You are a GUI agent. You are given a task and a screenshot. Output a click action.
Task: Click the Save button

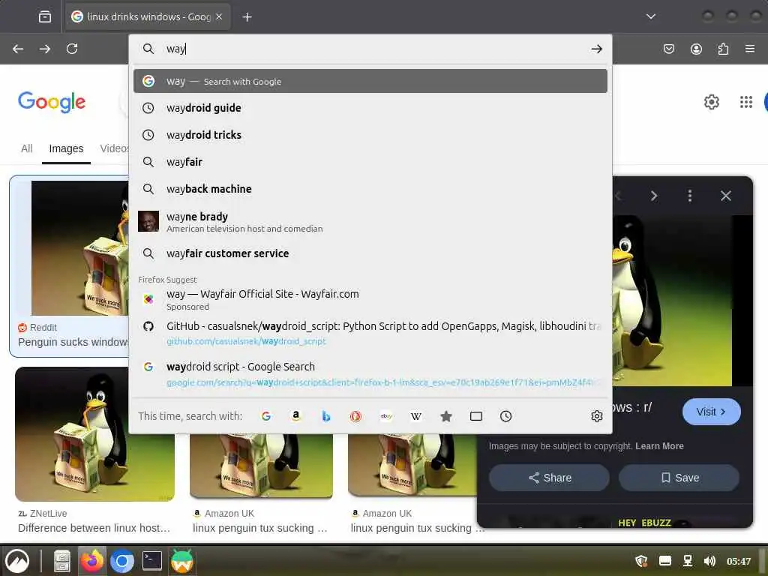tap(679, 478)
